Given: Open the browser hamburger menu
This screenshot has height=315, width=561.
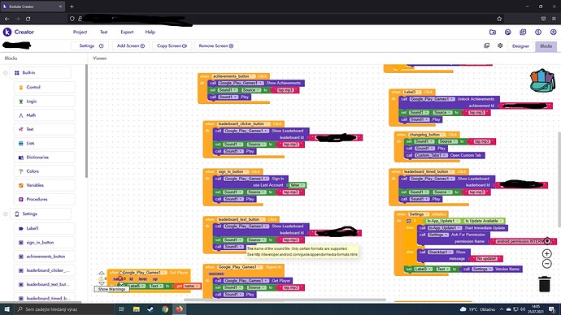Looking at the screenshot, I should click(x=554, y=19).
